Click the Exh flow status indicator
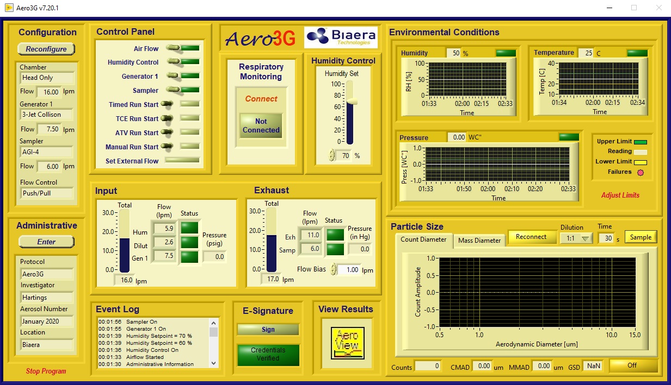 335,235
